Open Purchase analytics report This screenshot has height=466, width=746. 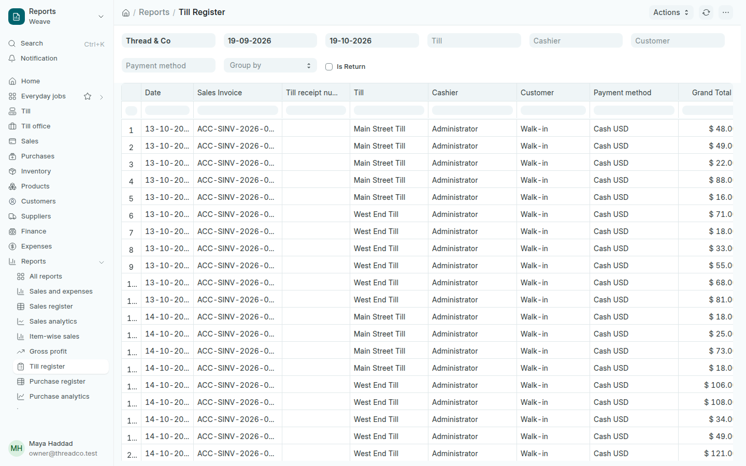click(61, 397)
